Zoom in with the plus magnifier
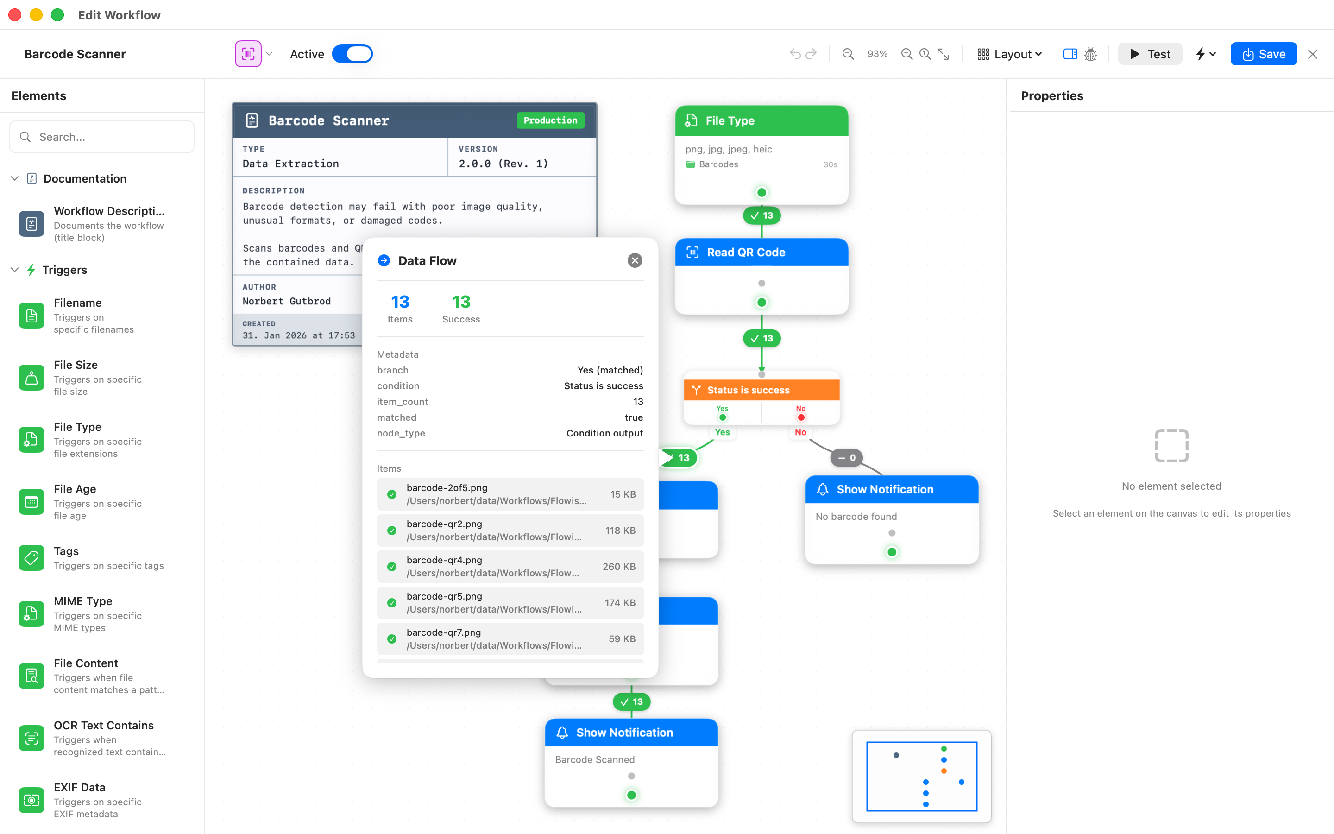This screenshot has width=1334, height=834. pyautogui.click(x=906, y=54)
